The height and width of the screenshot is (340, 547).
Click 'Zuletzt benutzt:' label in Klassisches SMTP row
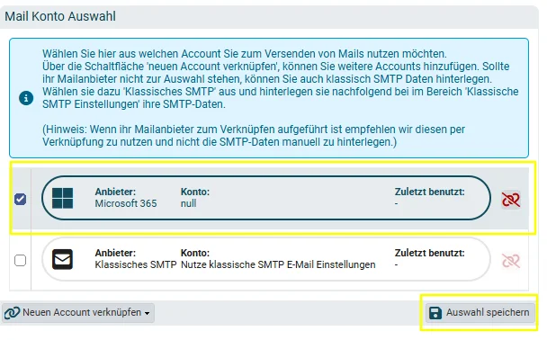pos(429,253)
